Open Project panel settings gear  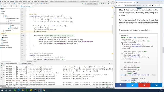(16, 6)
